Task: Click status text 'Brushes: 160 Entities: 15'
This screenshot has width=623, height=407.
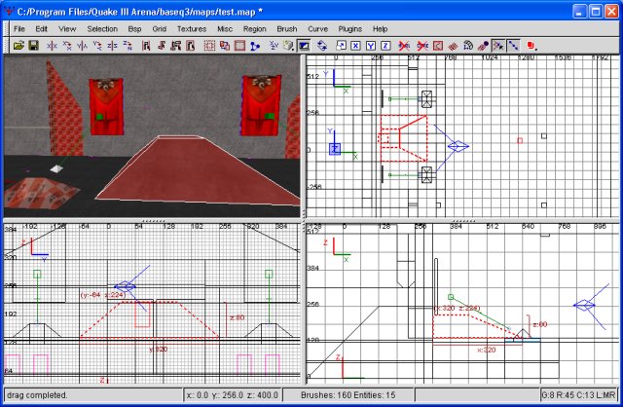Action: pyautogui.click(x=348, y=395)
